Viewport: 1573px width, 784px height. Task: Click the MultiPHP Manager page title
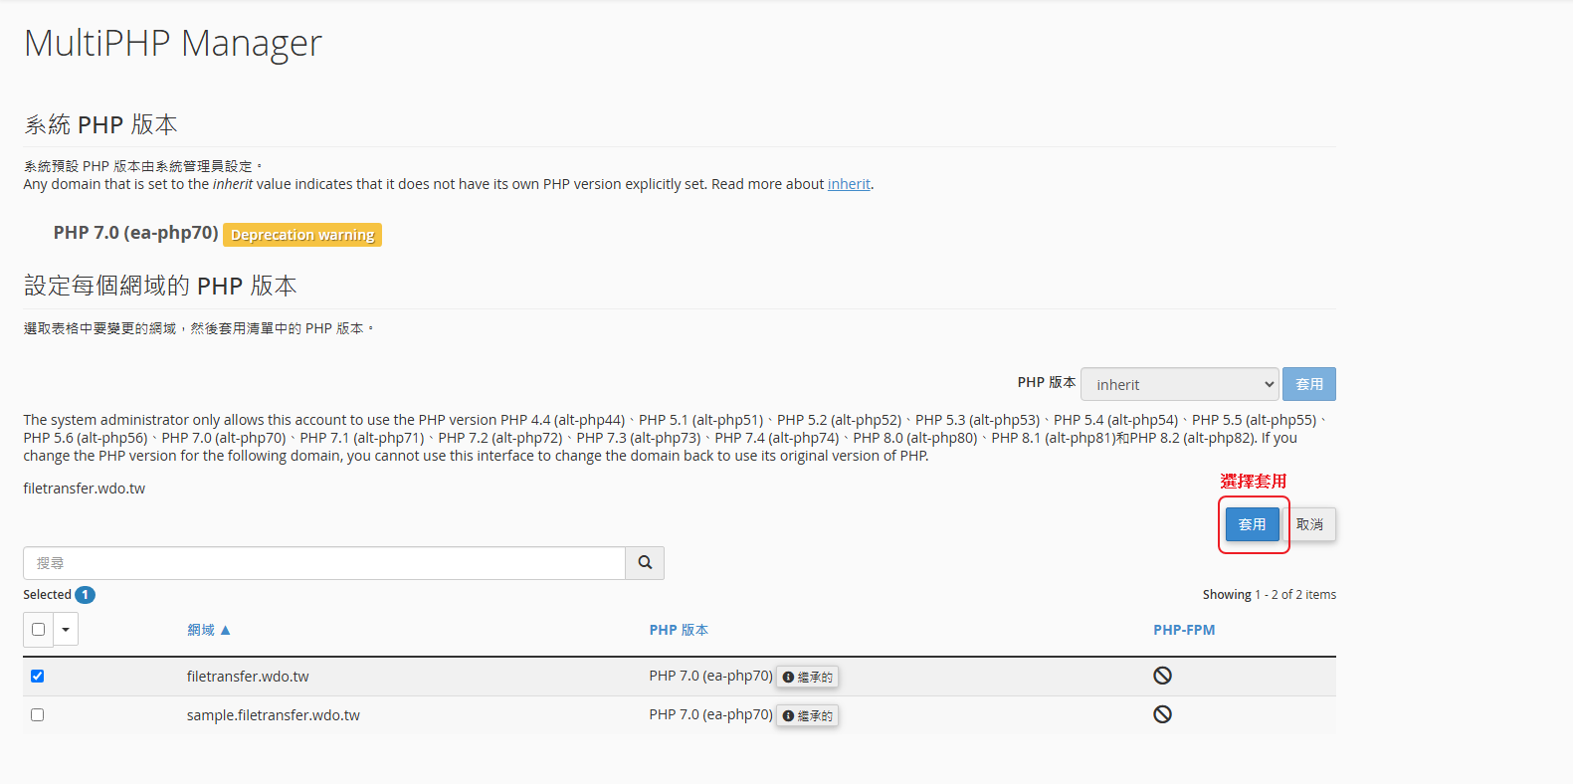tap(173, 44)
